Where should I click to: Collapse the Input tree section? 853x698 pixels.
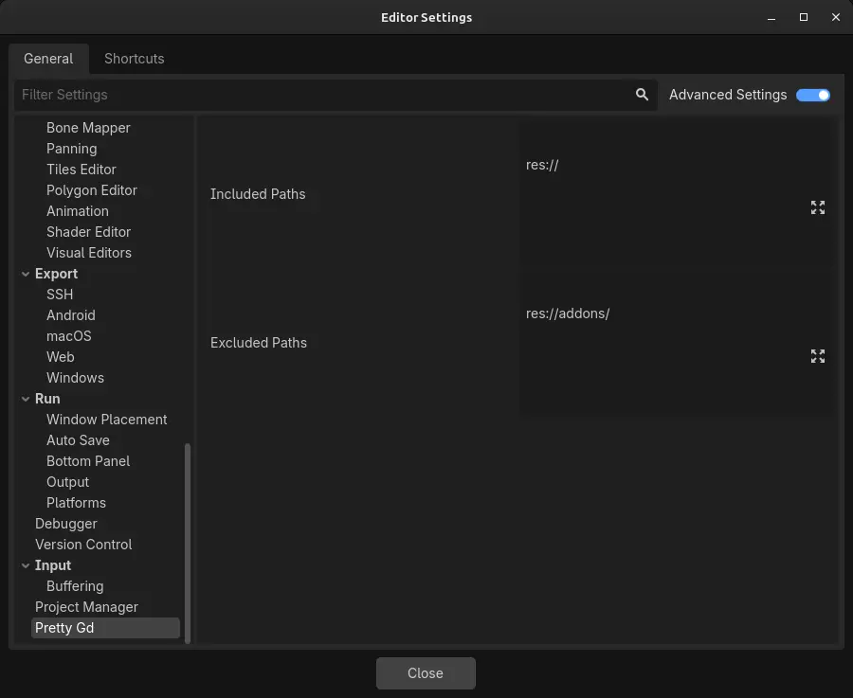coord(26,565)
